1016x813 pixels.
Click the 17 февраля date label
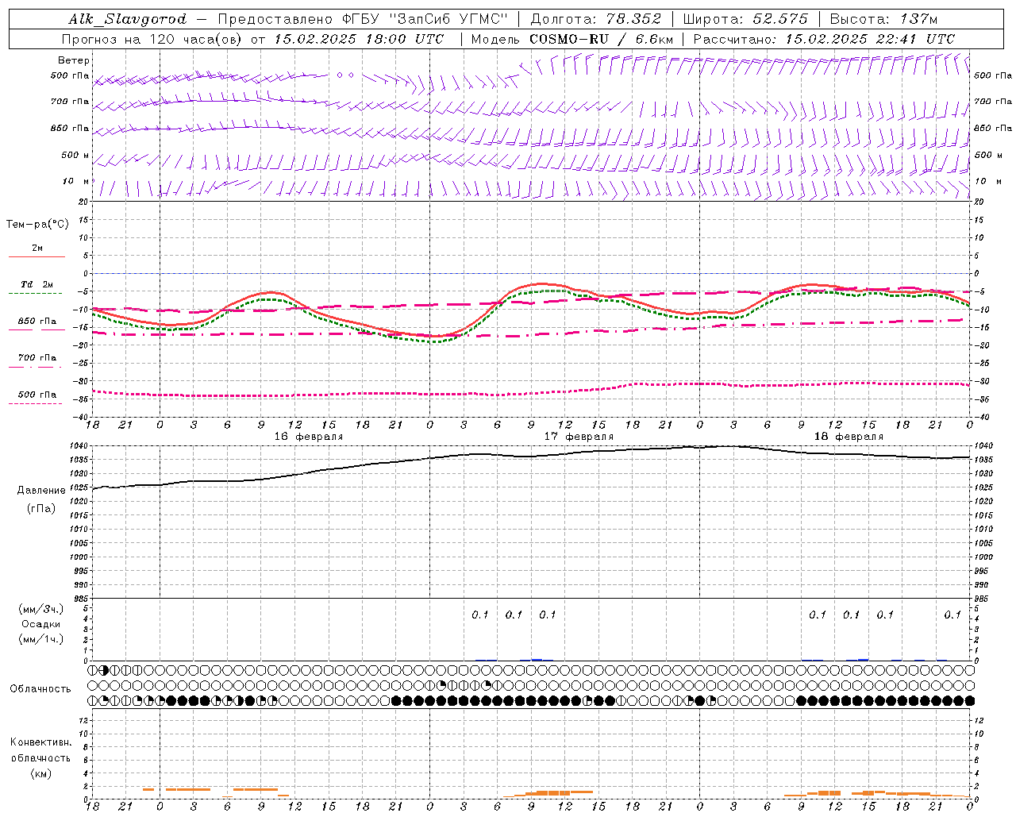coord(579,437)
